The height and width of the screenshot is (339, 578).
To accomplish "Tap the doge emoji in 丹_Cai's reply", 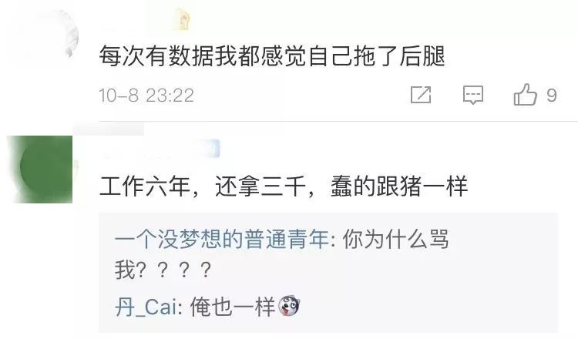I will tap(289, 306).
